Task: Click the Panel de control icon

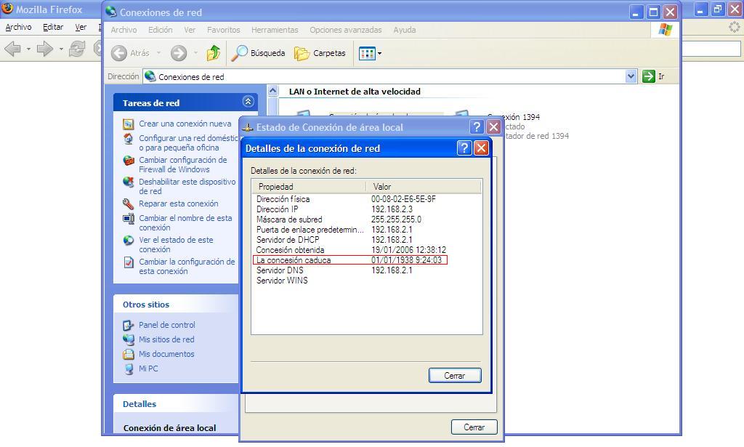Action: [129, 325]
